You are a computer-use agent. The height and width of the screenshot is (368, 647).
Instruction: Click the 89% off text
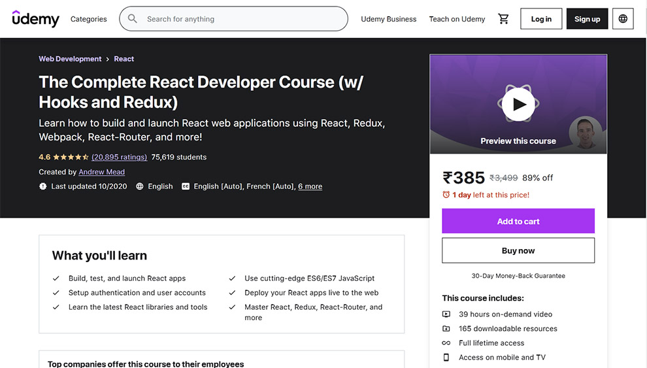(538, 178)
